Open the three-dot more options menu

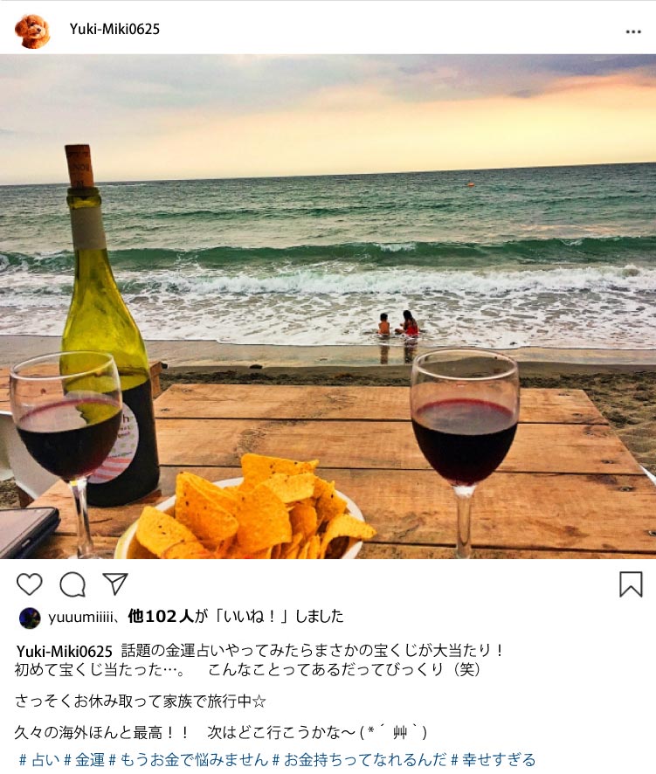[633, 31]
